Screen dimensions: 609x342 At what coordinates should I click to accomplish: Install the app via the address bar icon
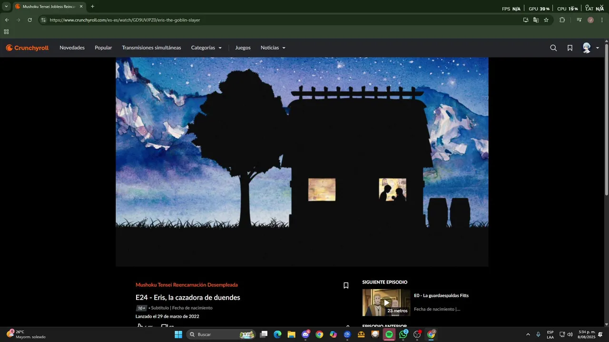[x=526, y=20]
